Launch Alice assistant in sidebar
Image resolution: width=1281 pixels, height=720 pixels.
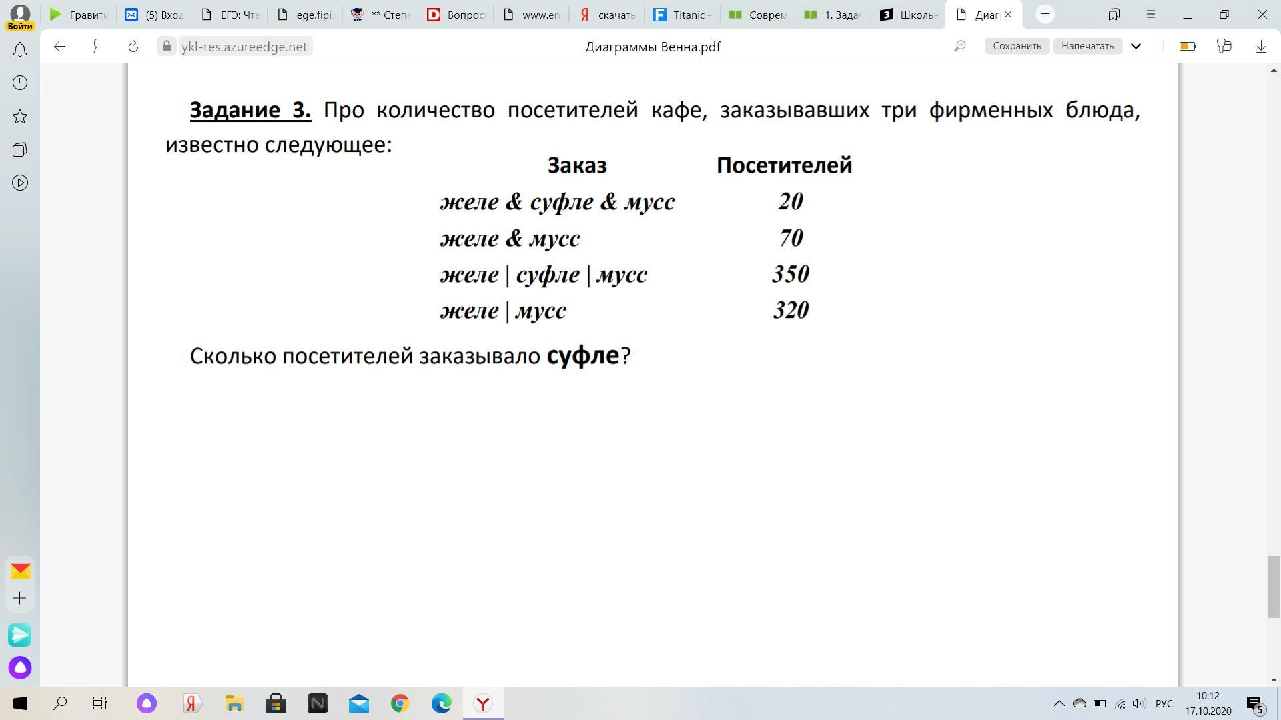20,667
